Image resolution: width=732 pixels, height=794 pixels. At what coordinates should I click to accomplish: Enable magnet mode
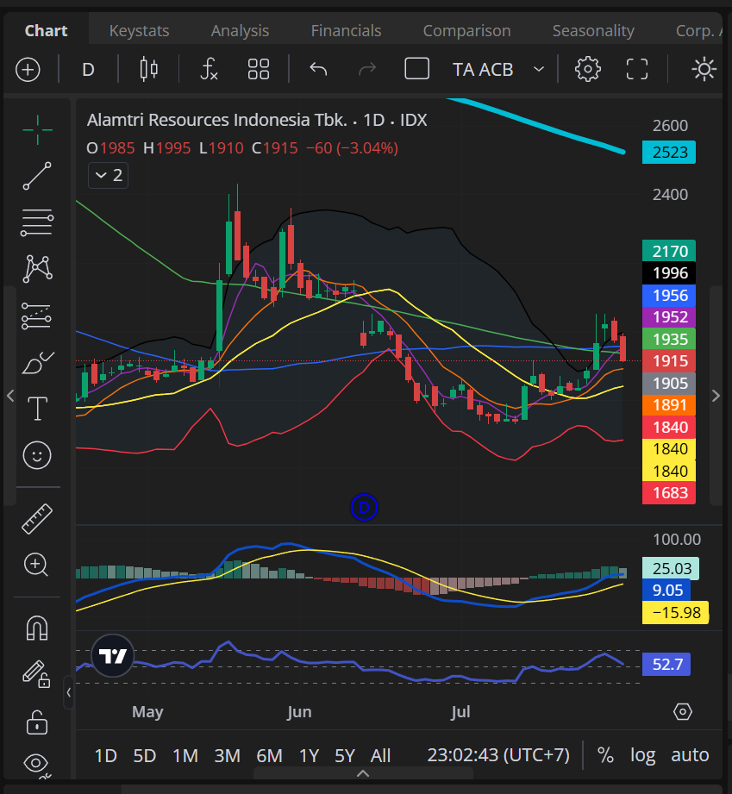37,628
